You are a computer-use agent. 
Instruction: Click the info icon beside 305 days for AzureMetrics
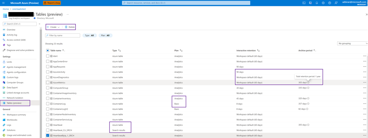coord(308,82)
